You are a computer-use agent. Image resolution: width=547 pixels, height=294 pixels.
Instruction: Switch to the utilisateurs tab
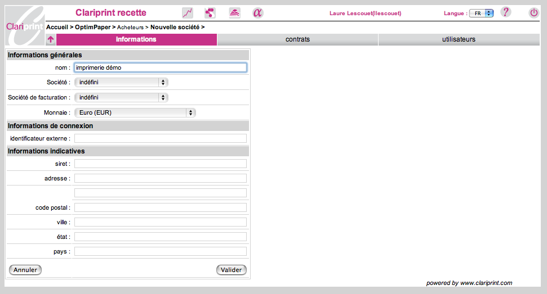pyautogui.click(x=459, y=39)
